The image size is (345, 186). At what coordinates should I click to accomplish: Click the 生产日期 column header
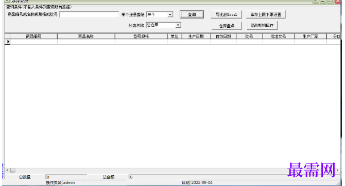196,36
